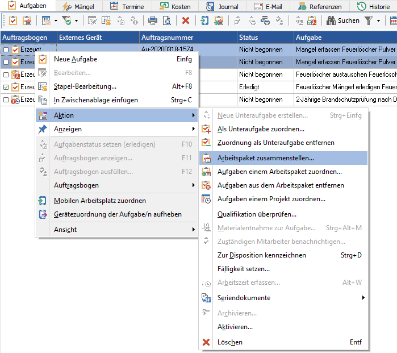Click Zur Disposition kennzeichnen
Screen dimensions: 397x353
click(283, 255)
